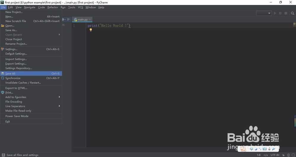The height and width of the screenshot is (157, 296).
Task: Click the Stop square icon
Action: tap(286, 13)
